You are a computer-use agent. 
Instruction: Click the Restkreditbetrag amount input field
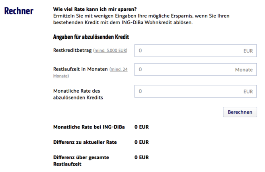[x=195, y=51]
